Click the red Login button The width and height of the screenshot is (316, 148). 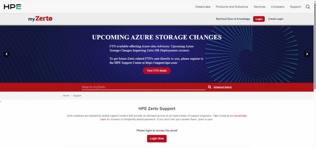259,19
